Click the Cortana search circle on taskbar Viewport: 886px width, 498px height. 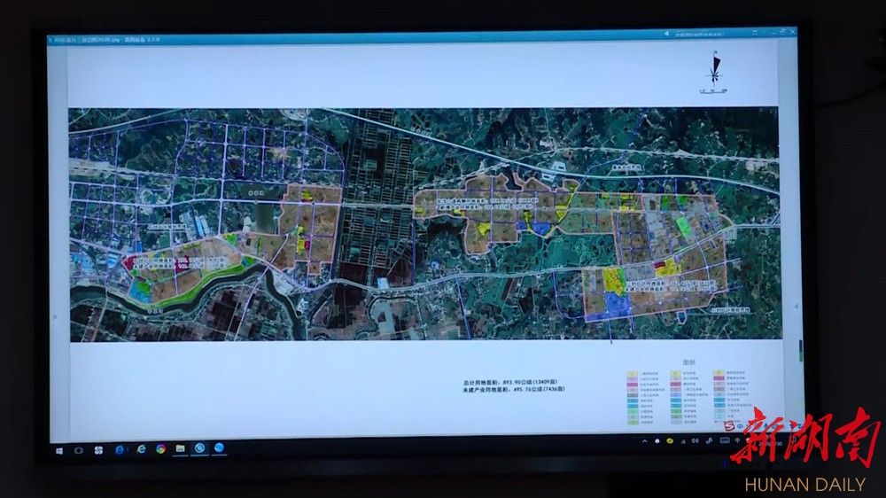79,449
